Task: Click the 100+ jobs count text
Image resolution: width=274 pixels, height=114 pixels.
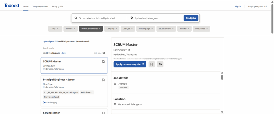Action: 97,53
